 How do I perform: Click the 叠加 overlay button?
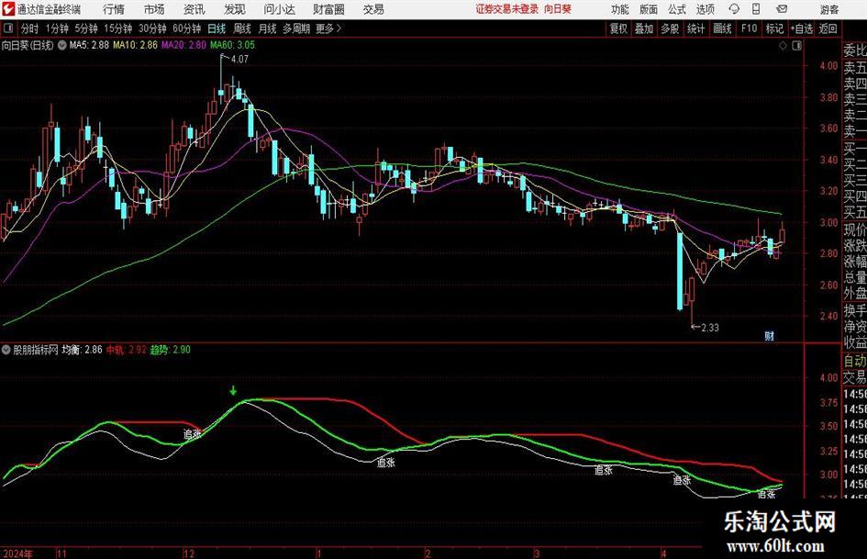pyautogui.click(x=644, y=28)
